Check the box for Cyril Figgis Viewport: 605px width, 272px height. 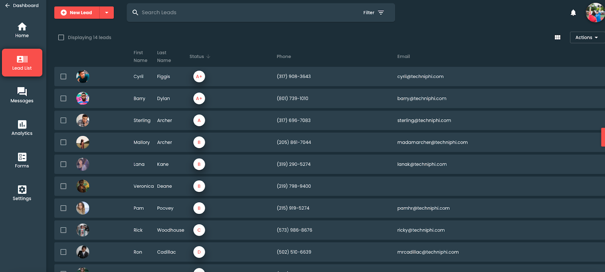click(64, 77)
